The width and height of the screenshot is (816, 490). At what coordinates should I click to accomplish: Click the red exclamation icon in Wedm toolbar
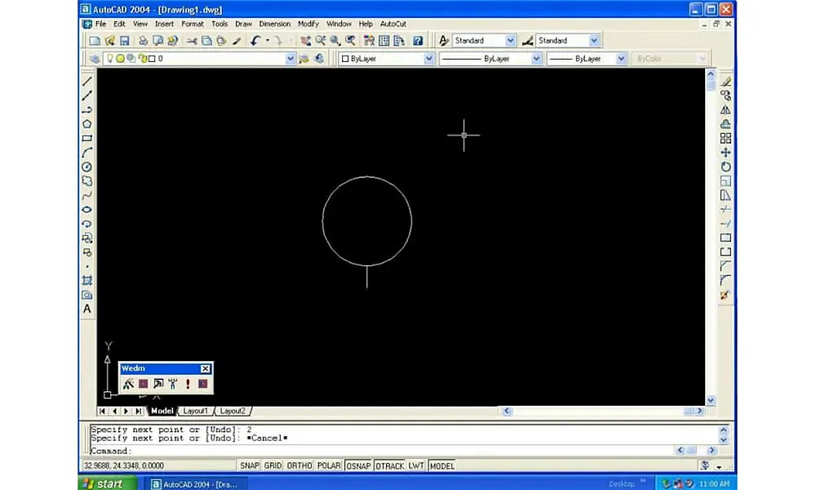pyautogui.click(x=188, y=384)
